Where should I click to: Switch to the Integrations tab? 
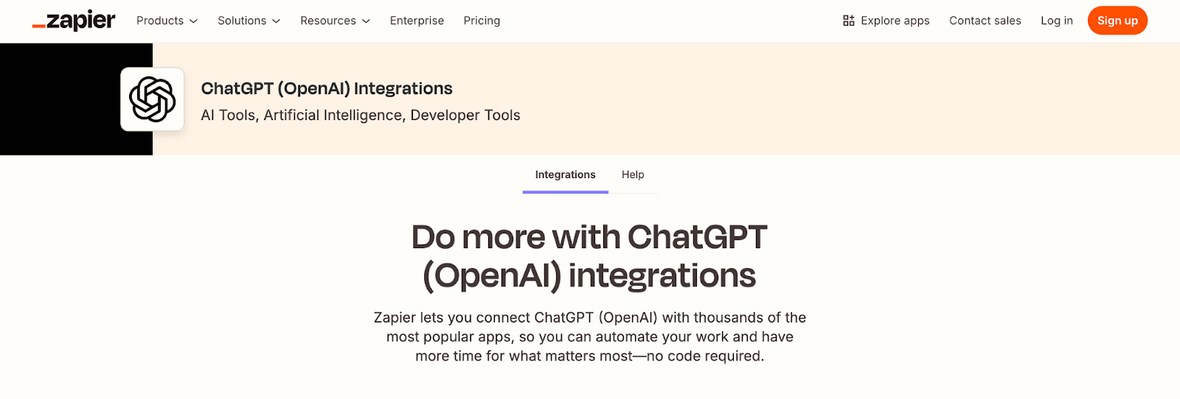coord(565,174)
